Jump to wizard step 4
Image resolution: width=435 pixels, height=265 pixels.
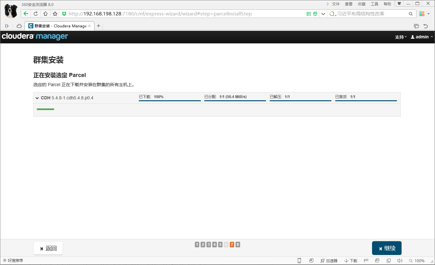point(214,245)
